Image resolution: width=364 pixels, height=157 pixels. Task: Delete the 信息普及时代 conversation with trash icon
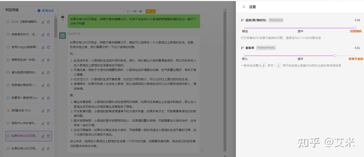48,35
